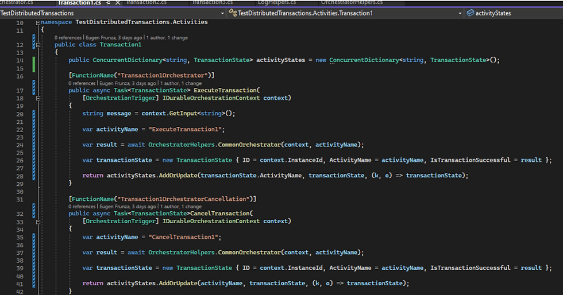Click 'ActivityName' property on line 39
Image resolution: width=563 pixels, height=295 pixels.
(350, 268)
